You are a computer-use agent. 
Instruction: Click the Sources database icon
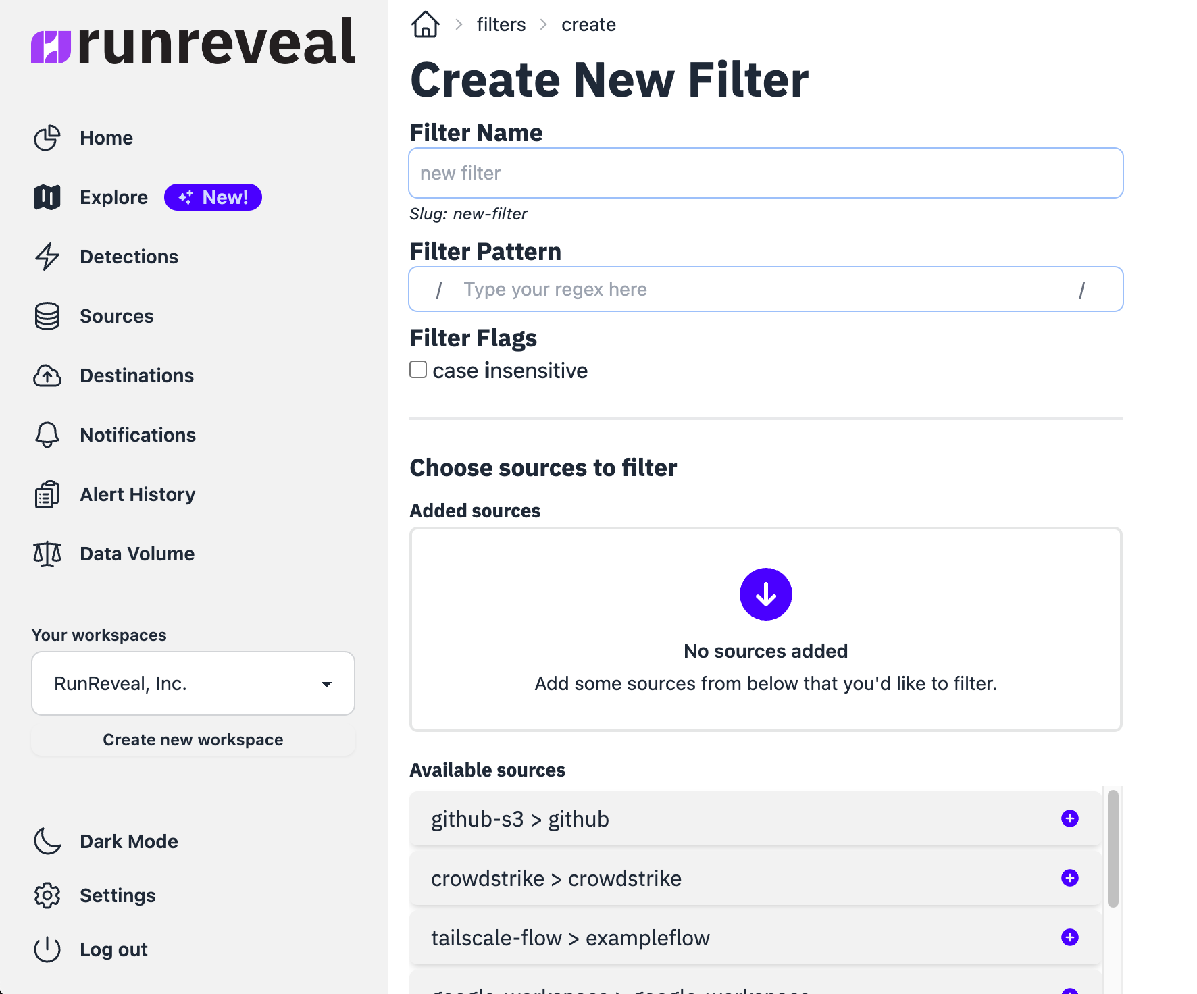[47, 316]
